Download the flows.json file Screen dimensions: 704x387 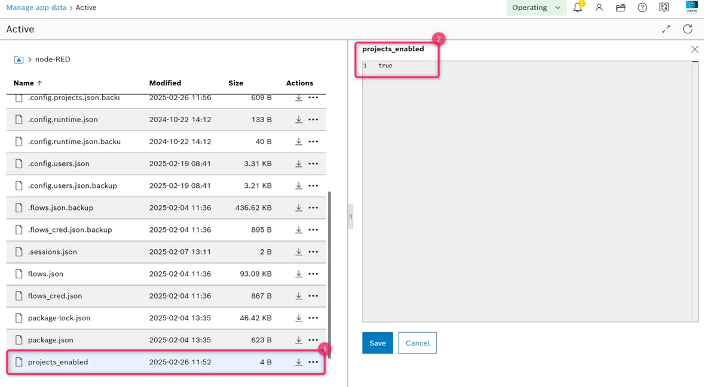point(298,274)
